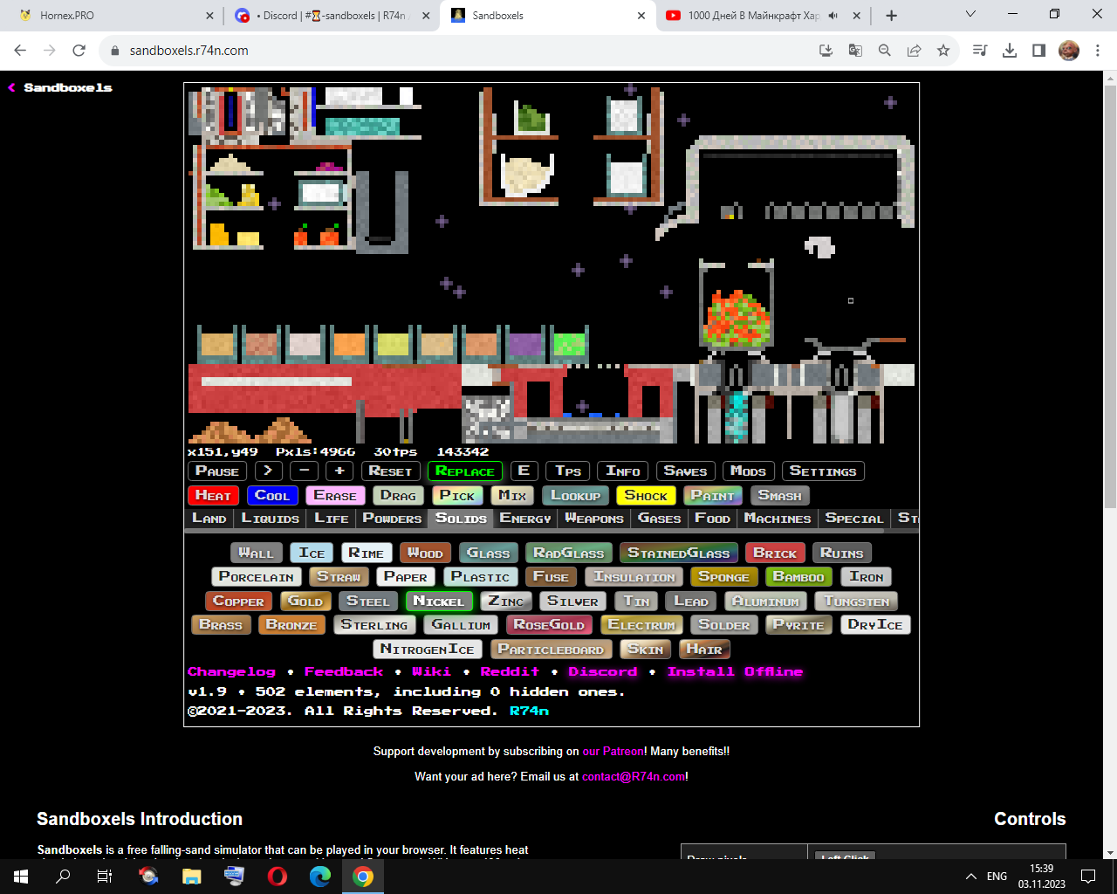
Task: View site information lock icon
Action: [114, 51]
